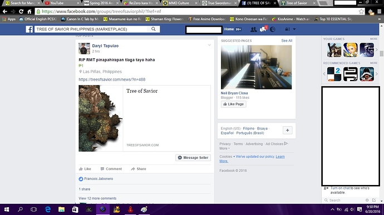Click the Facebook logo icon
384x215 pixels.
point(29,29)
